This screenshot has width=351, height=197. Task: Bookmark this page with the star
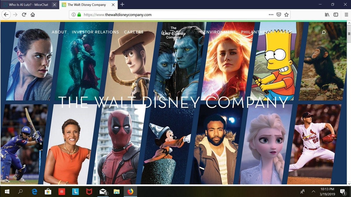point(287,15)
